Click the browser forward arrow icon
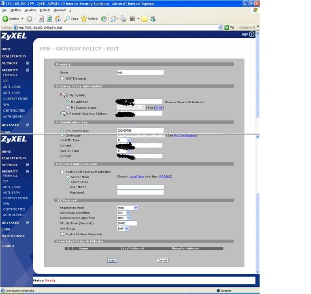Screen dimensions: 311x294 tap(29, 19)
